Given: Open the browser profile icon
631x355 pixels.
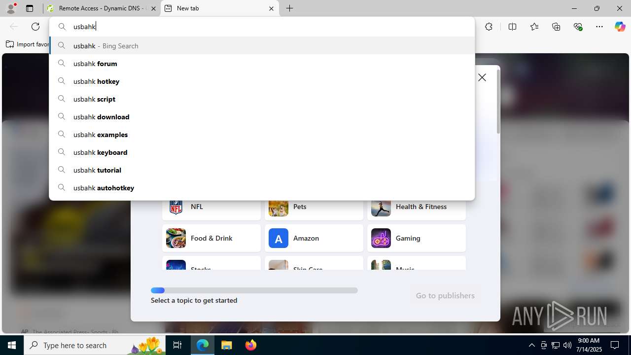Looking at the screenshot, I should pyautogui.click(x=11, y=8).
